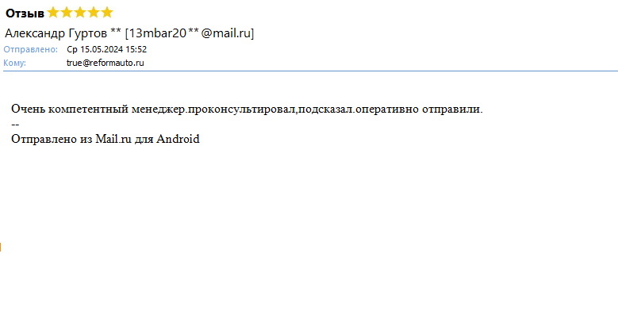The height and width of the screenshot is (315, 618).
Task: Click the blue divider line under the header
Action: pyautogui.click(x=310, y=71)
